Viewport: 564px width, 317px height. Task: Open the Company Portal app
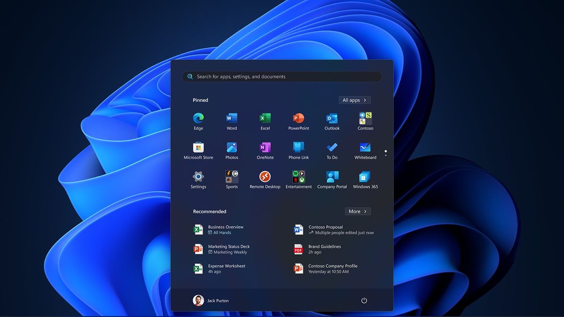pos(332,177)
